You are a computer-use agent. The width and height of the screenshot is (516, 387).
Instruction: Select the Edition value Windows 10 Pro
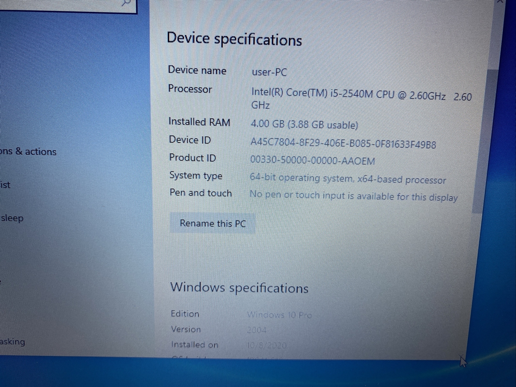point(279,315)
